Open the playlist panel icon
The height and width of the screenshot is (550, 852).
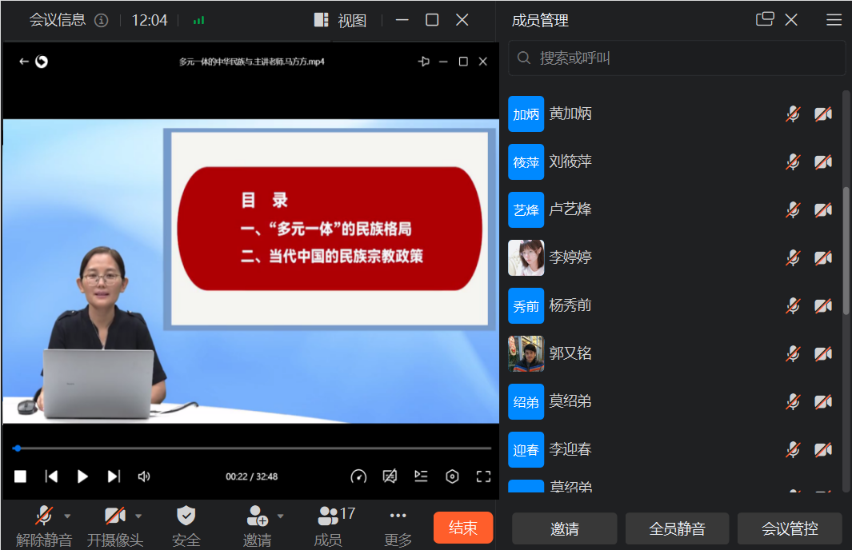(x=421, y=476)
